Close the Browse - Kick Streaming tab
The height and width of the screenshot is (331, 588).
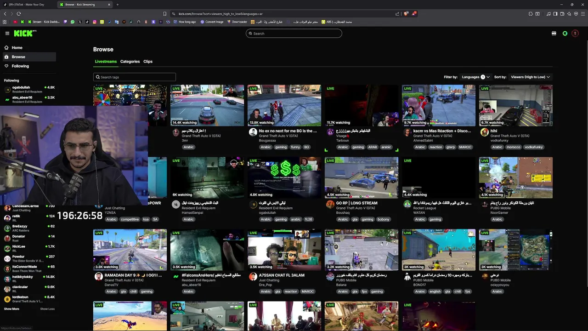[109, 5]
